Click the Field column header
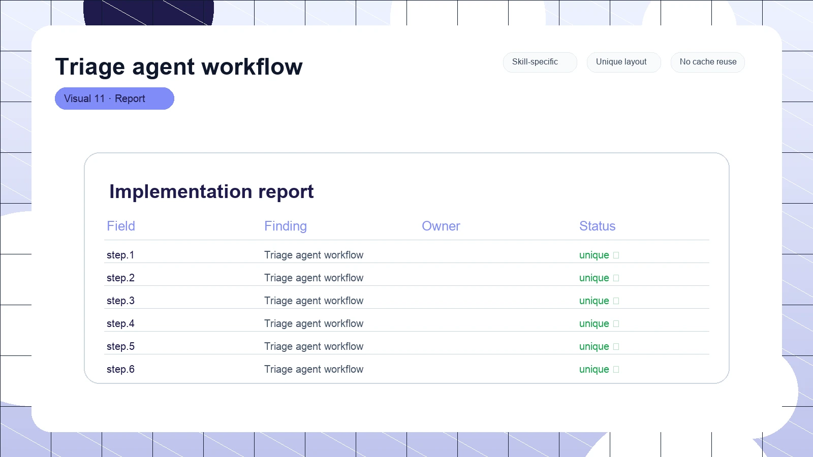 (x=121, y=226)
